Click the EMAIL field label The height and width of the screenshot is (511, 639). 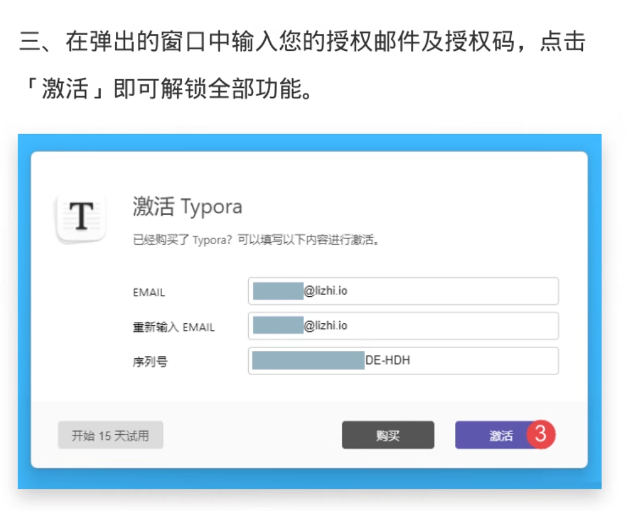coord(149,293)
